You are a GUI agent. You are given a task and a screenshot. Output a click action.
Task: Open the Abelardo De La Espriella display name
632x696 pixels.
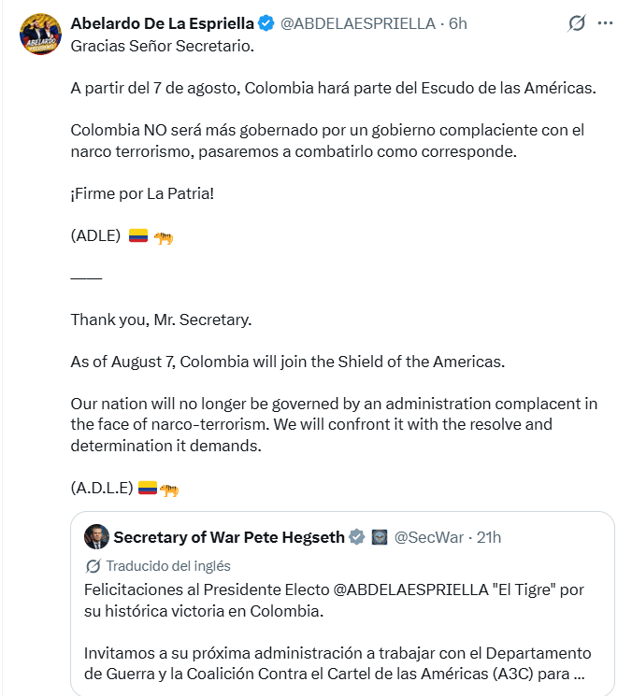(x=162, y=23)
